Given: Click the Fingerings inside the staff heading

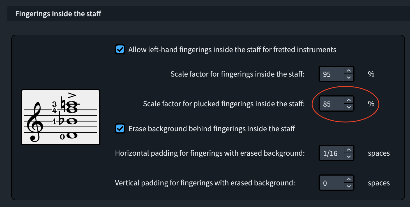Looking at the screenshot, I should 58,14.
